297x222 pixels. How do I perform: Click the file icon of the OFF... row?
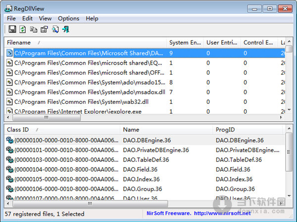(9, 73)
